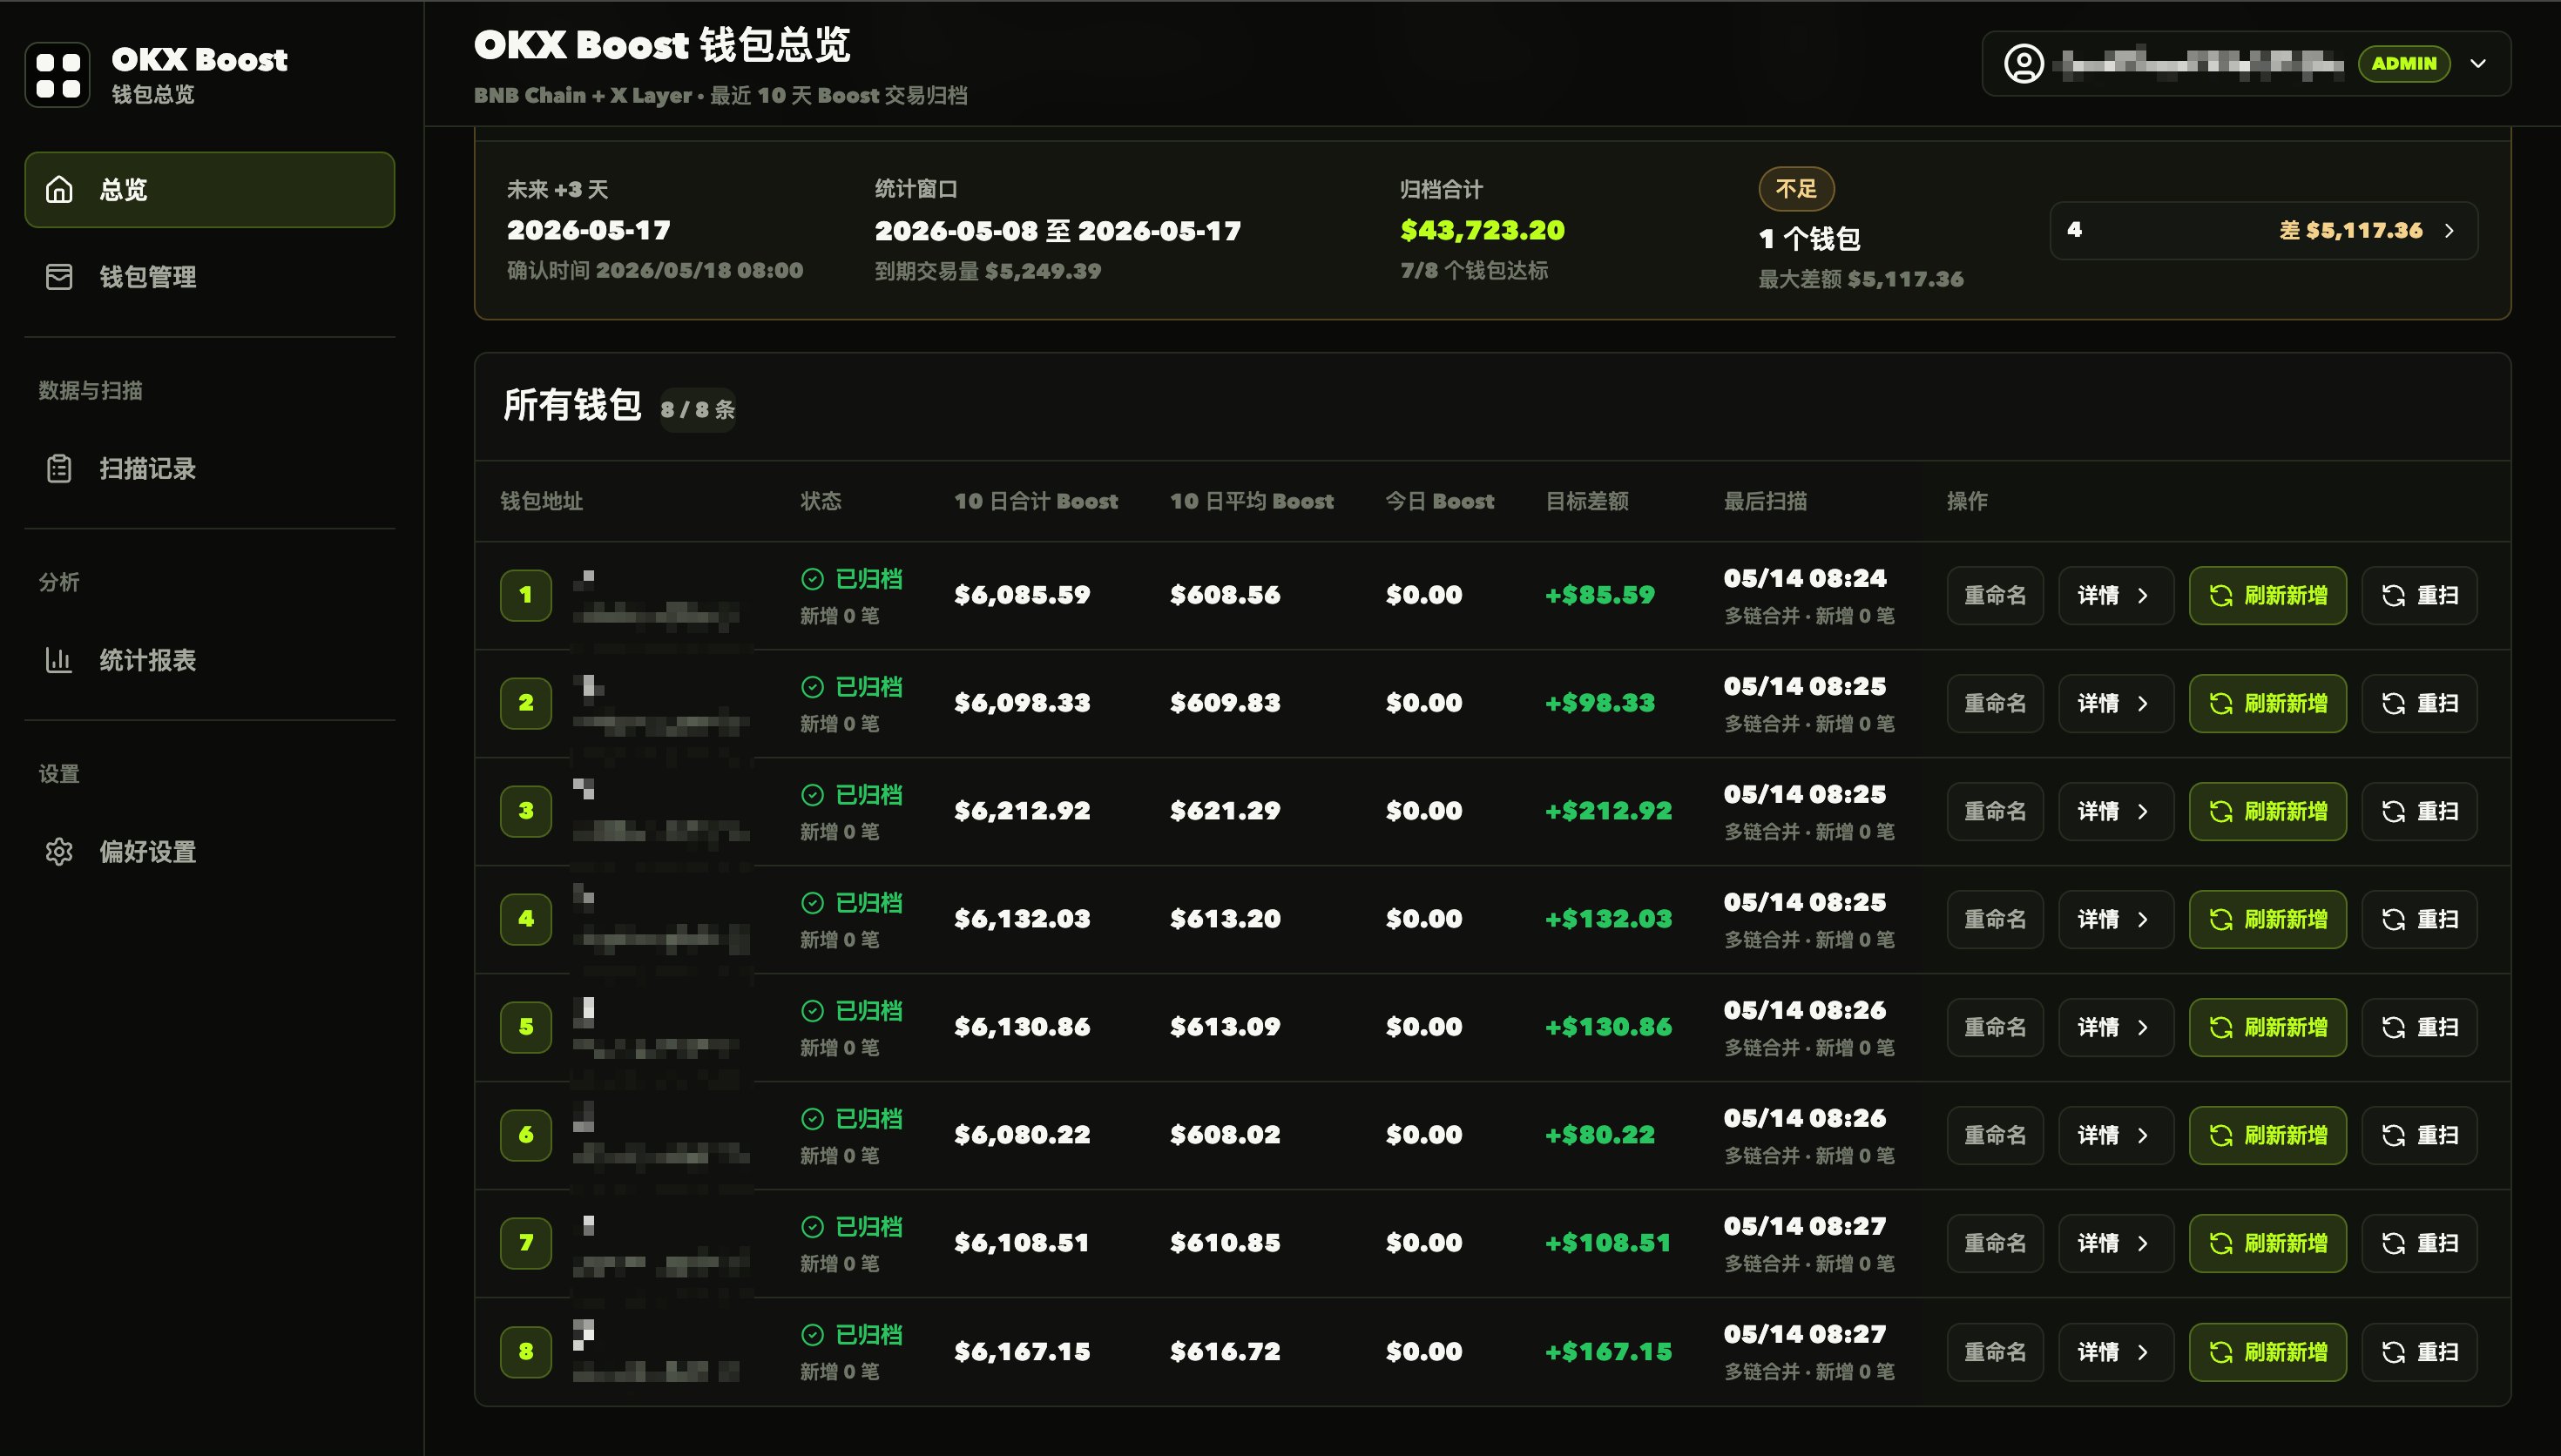Open 详情 details for wallet 2
This screenshot has width=2561, height=1456.
[x=2115, y=703]
